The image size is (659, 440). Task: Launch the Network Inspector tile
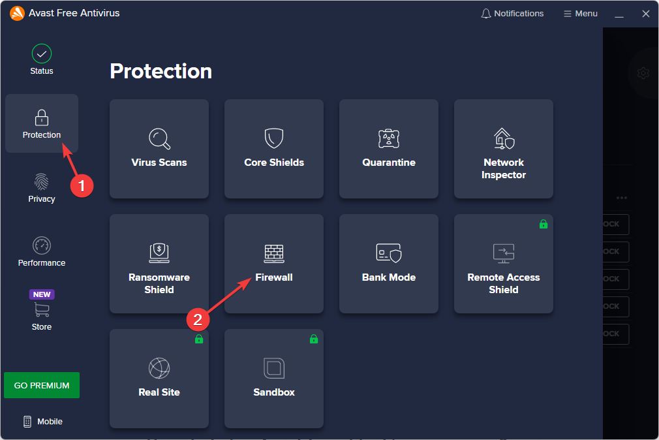tap(504, 149)
